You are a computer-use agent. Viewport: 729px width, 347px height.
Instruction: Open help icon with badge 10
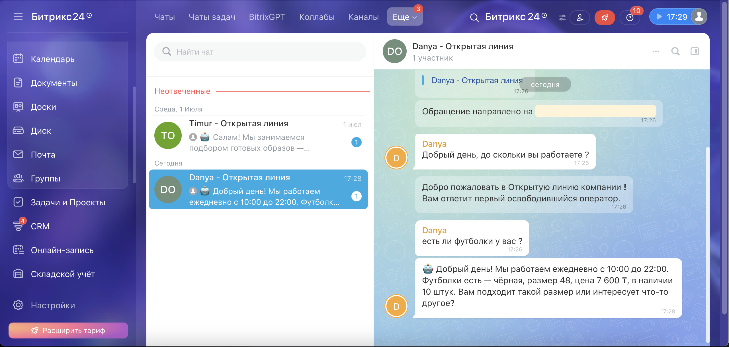630,17
